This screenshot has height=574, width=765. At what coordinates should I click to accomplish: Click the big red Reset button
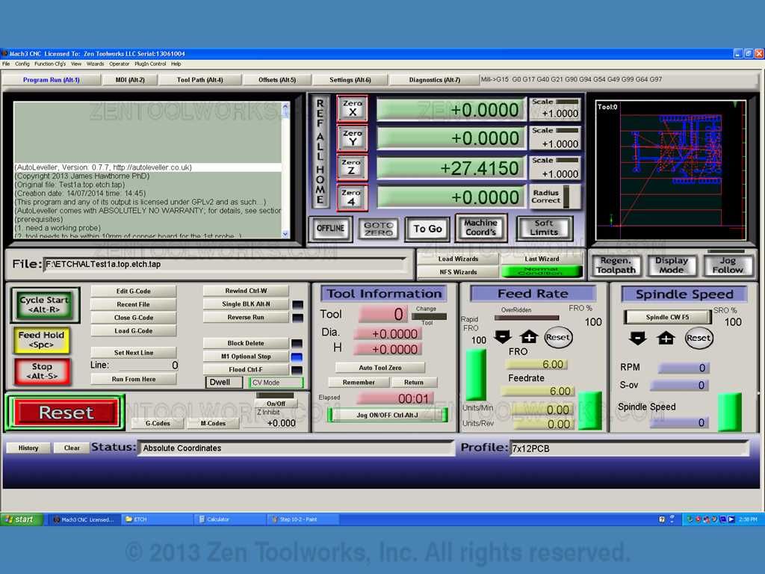pyautogui.click(x=66, y=413)
